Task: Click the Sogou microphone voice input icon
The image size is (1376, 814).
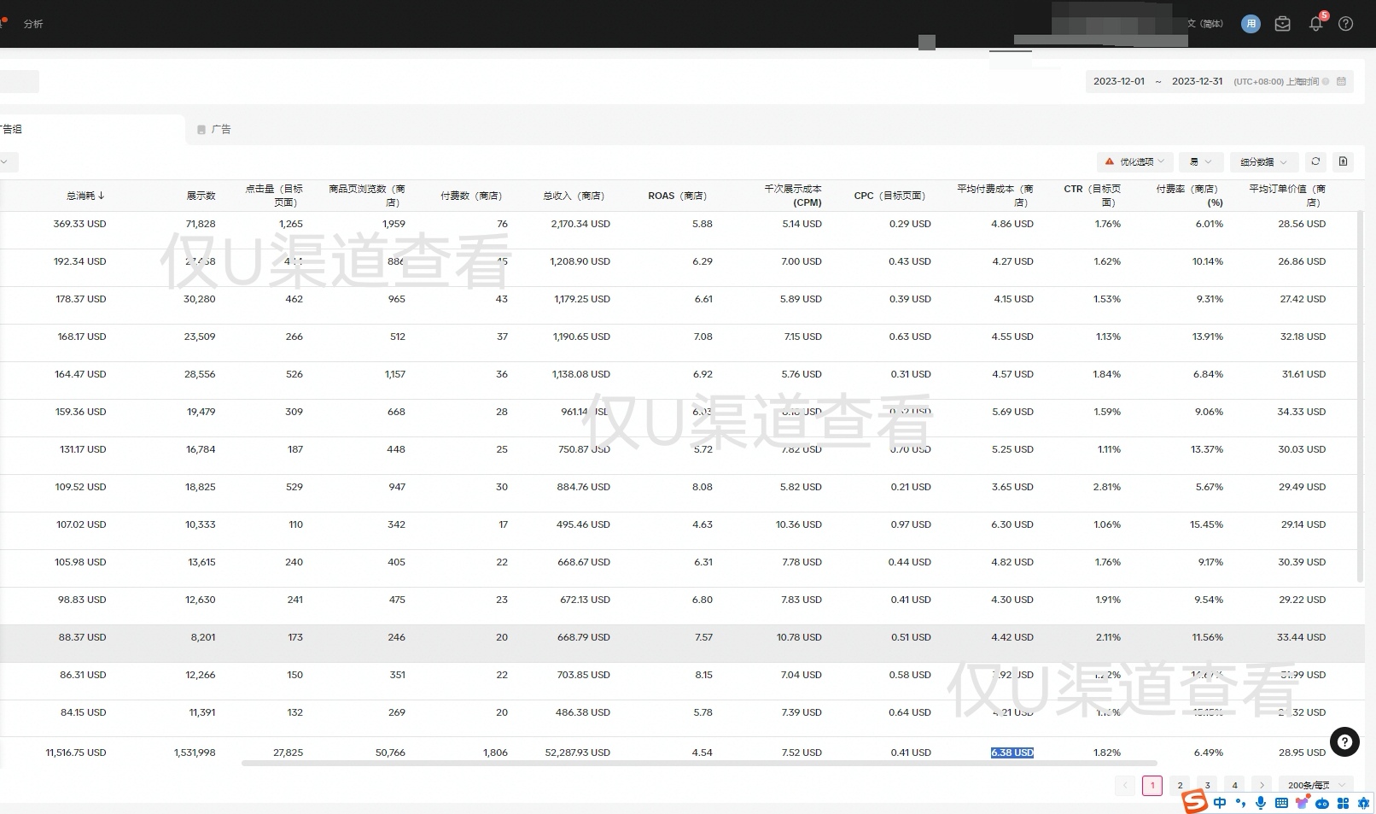Action: coord(1261,803)
